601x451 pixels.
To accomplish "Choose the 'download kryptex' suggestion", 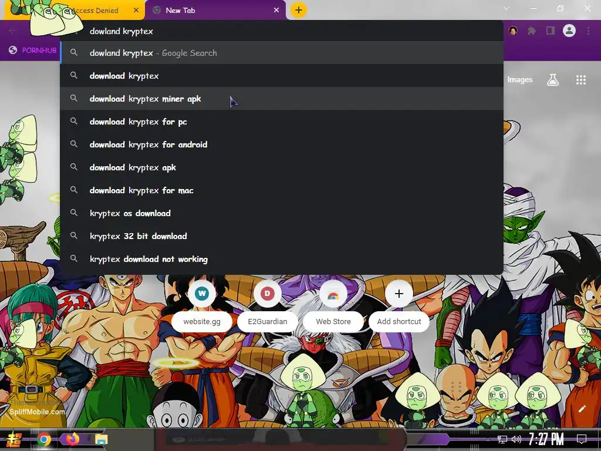I will click(282, 76).
